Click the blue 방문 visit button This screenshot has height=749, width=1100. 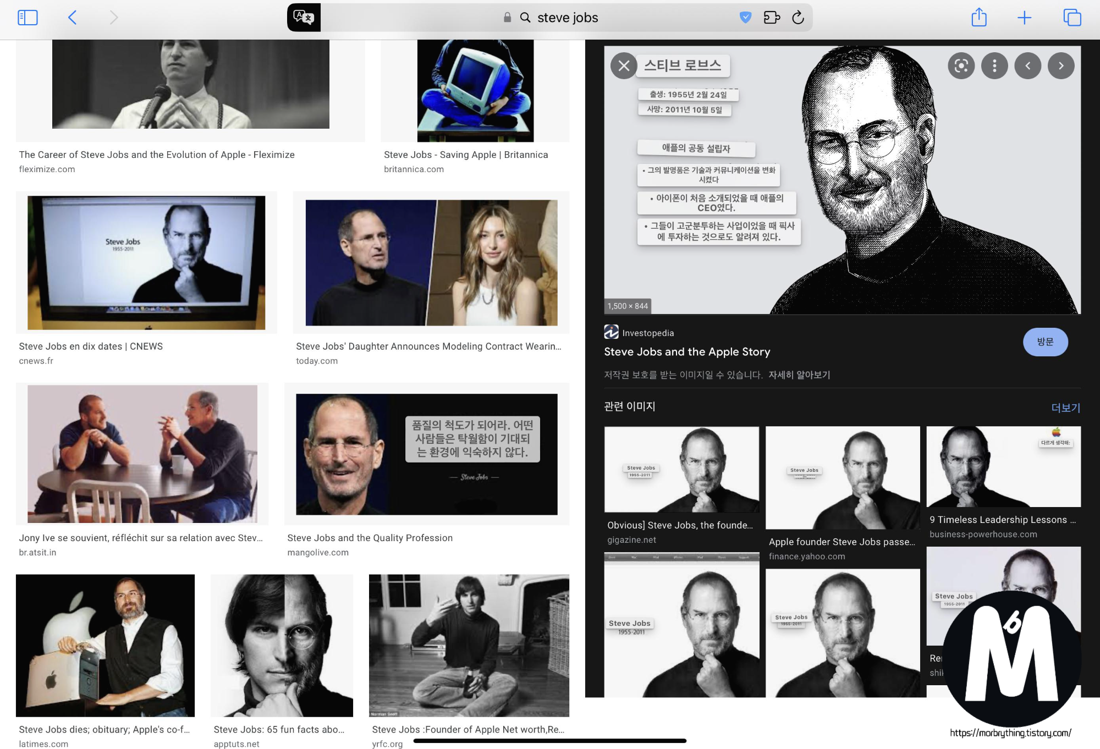click(1045, 342)
